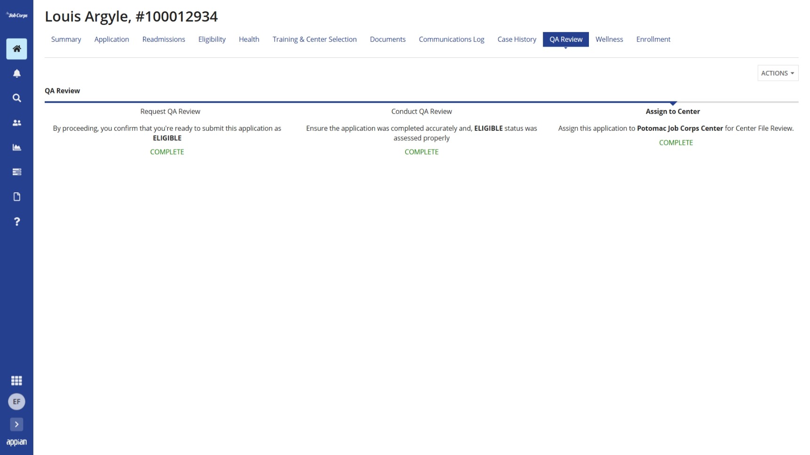The height and width of the screenshot is (455, 810).
Task: Switch to the Application tab
Action: [111, 39]
